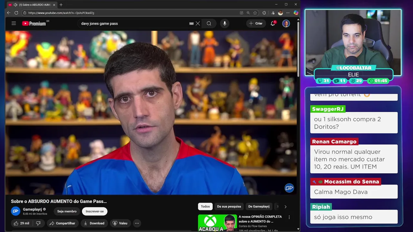Reload the page in the browser
The width and height of the screenshot is (413, 232).
click(16, 13)
